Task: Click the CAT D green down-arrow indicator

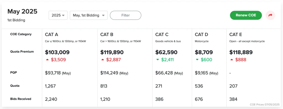Action: click(197, 60)
